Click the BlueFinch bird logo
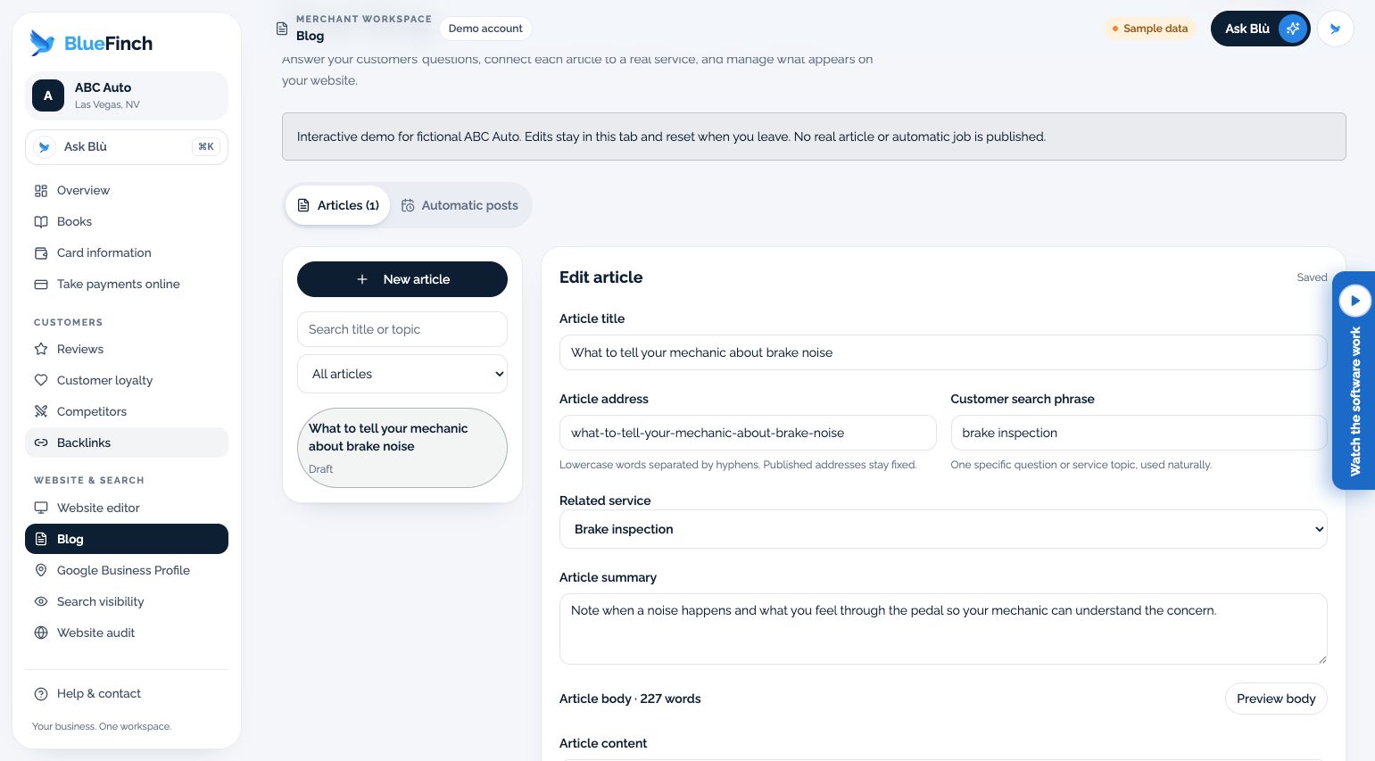The width and height of the screenshot is (1375, 761). [42, 43]
